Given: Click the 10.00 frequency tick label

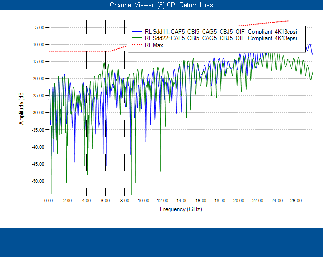Looking at the screenshot, I should [x=144, y=201].
